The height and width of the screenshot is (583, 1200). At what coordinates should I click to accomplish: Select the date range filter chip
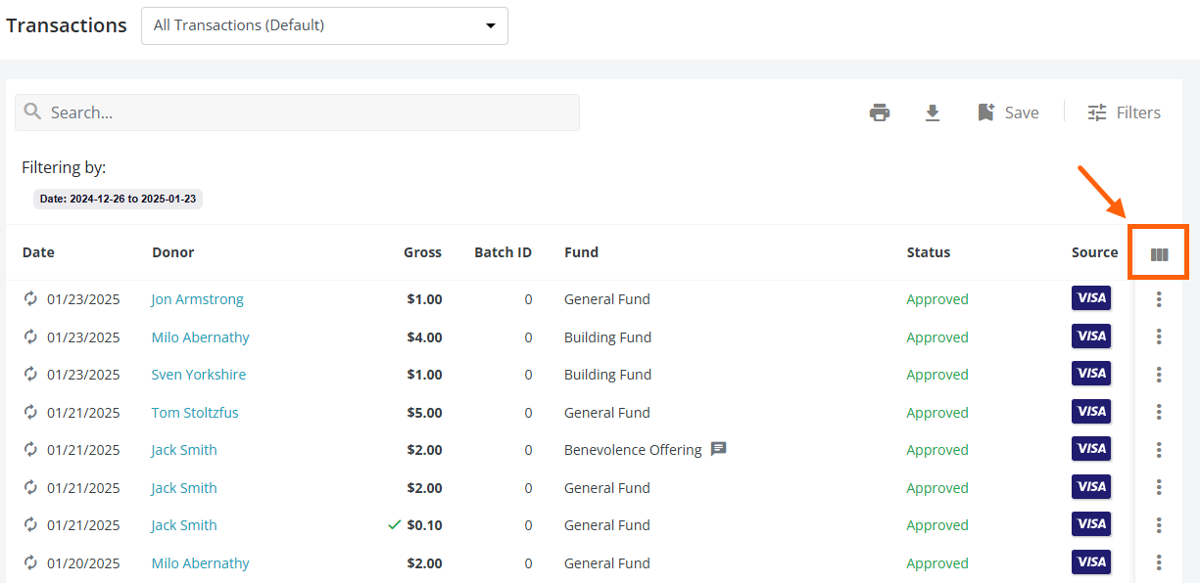pos(118,199)
